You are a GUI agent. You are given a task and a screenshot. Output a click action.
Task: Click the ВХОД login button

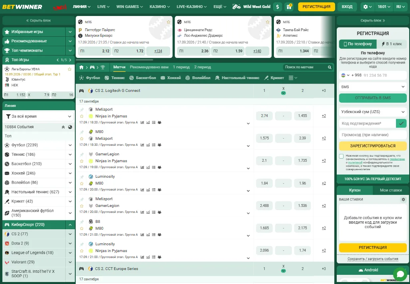pos(347,7)
